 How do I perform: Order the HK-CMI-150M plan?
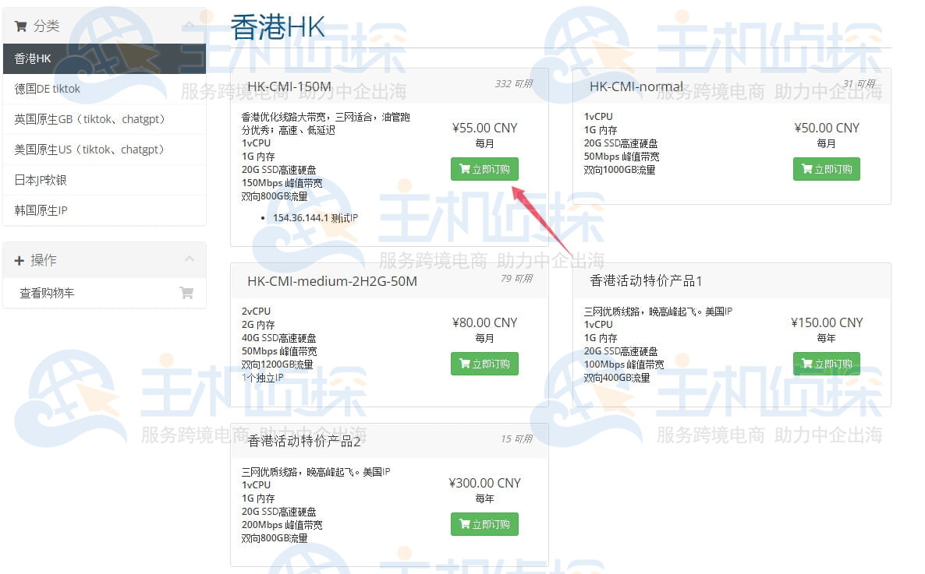click(484, 169)
